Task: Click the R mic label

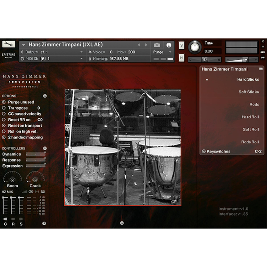Action: 13,224
